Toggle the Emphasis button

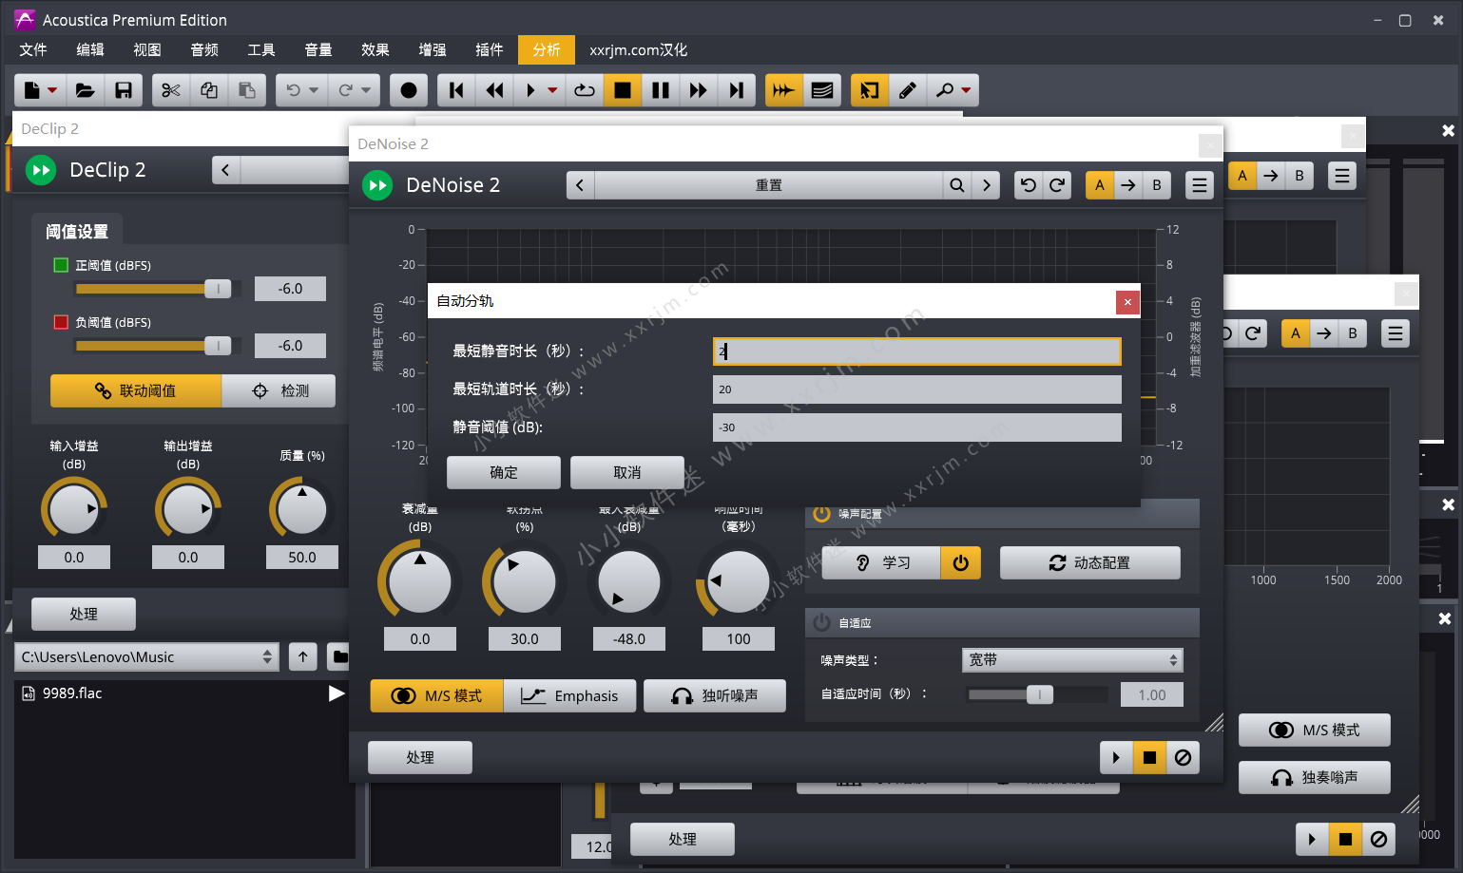click(x=569, y=695)
